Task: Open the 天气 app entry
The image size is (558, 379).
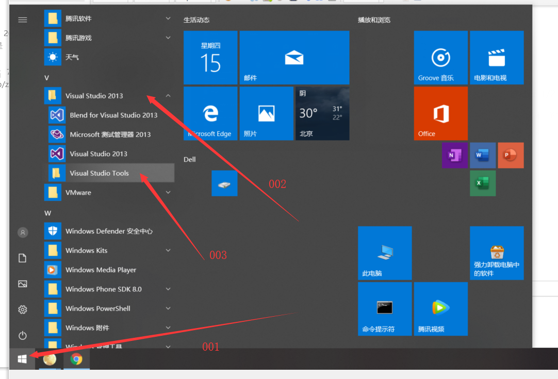Action: [x=109, y=57]
